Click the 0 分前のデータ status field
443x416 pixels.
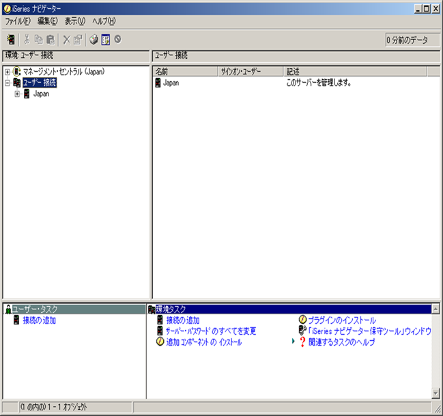412,40
